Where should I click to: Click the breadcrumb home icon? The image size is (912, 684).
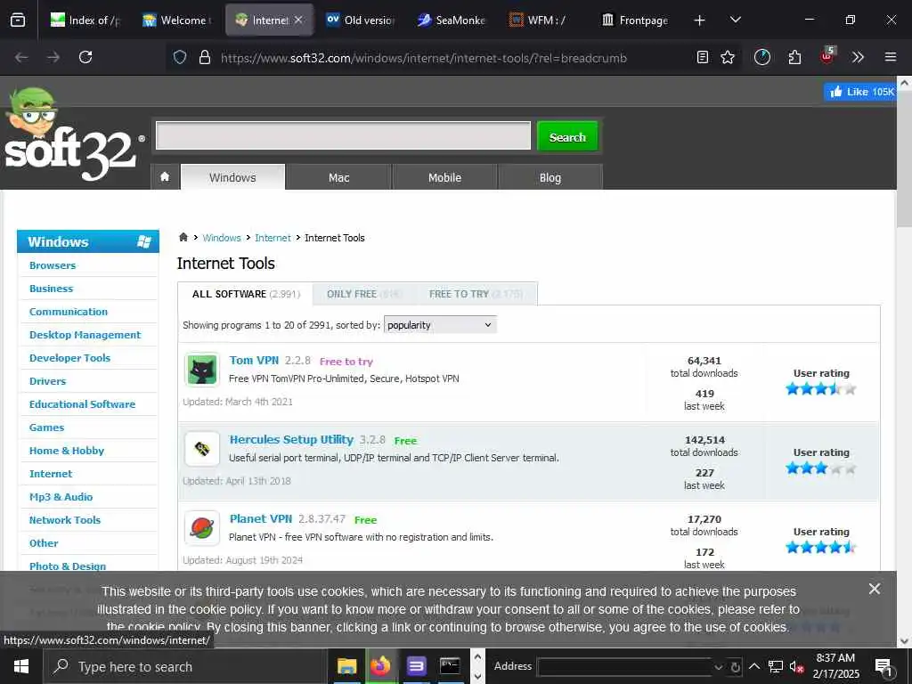coord(183,237)
